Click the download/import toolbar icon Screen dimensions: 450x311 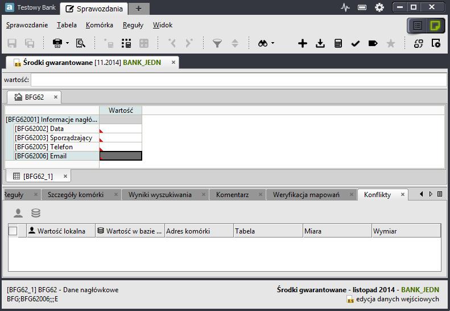[x=320, y=43]
